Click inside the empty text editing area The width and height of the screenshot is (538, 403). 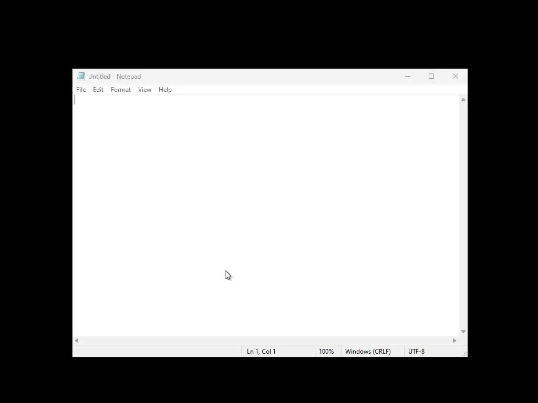pyautogui.click(x=266, y=216)
